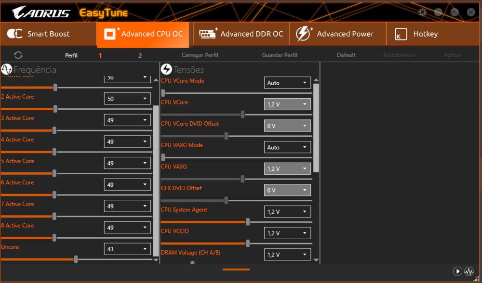The image size is (482, 283).
Task: Select profile 2
Action: 140,55
